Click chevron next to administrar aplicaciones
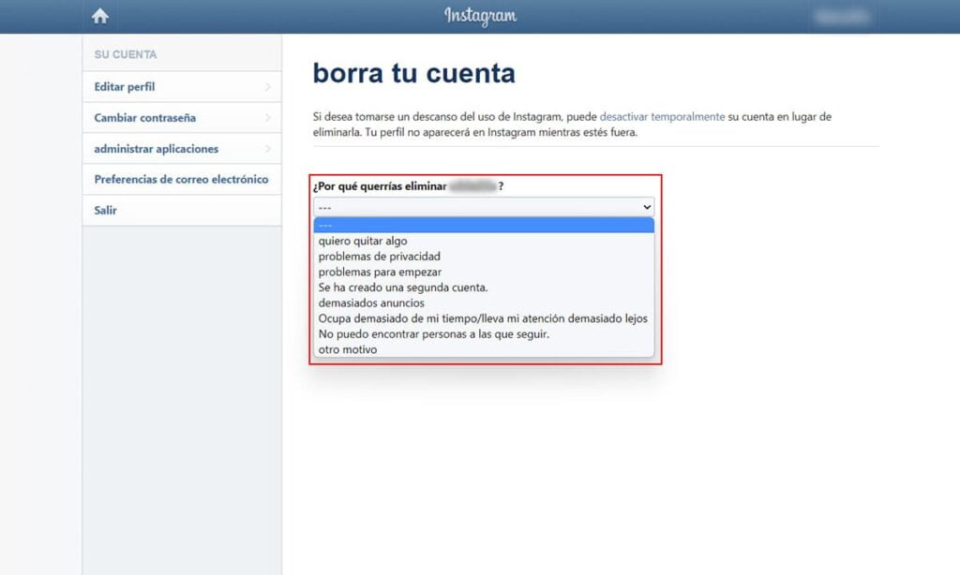The image size is (960, 575). (x=267, y=149)
